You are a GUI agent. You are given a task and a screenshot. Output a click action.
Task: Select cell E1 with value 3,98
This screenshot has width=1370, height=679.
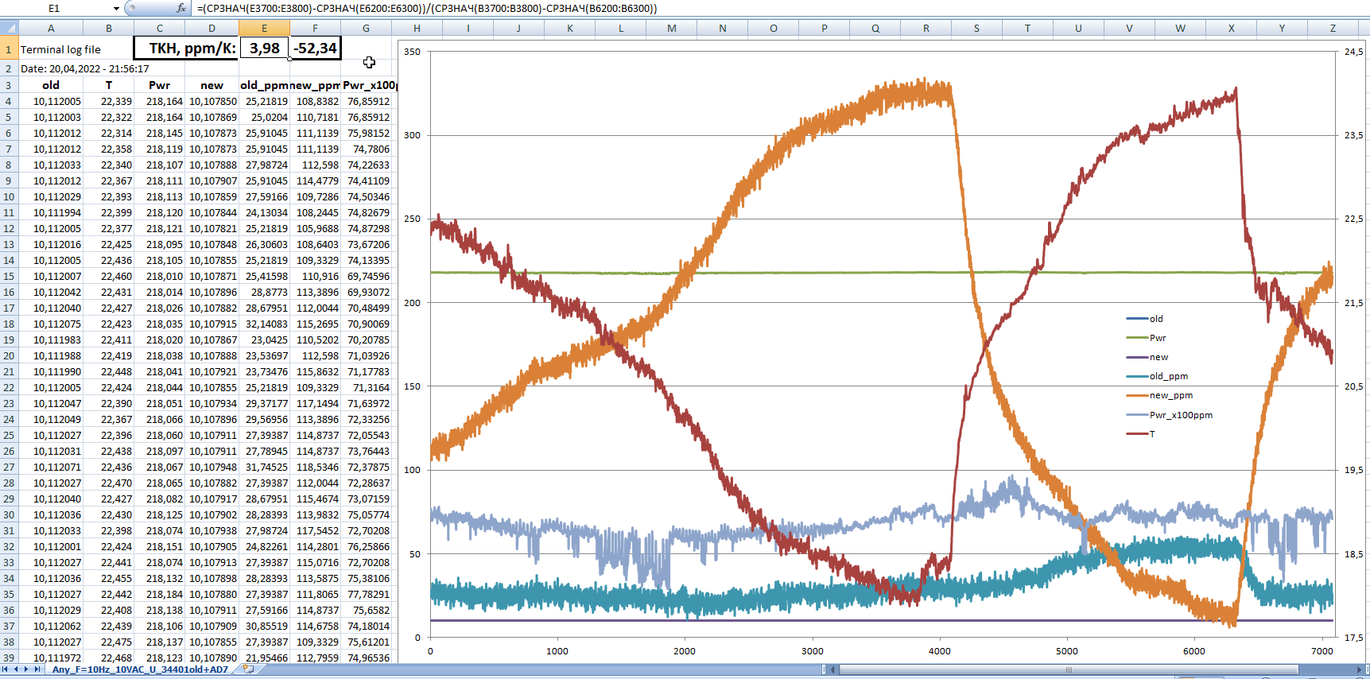(264, 48)
